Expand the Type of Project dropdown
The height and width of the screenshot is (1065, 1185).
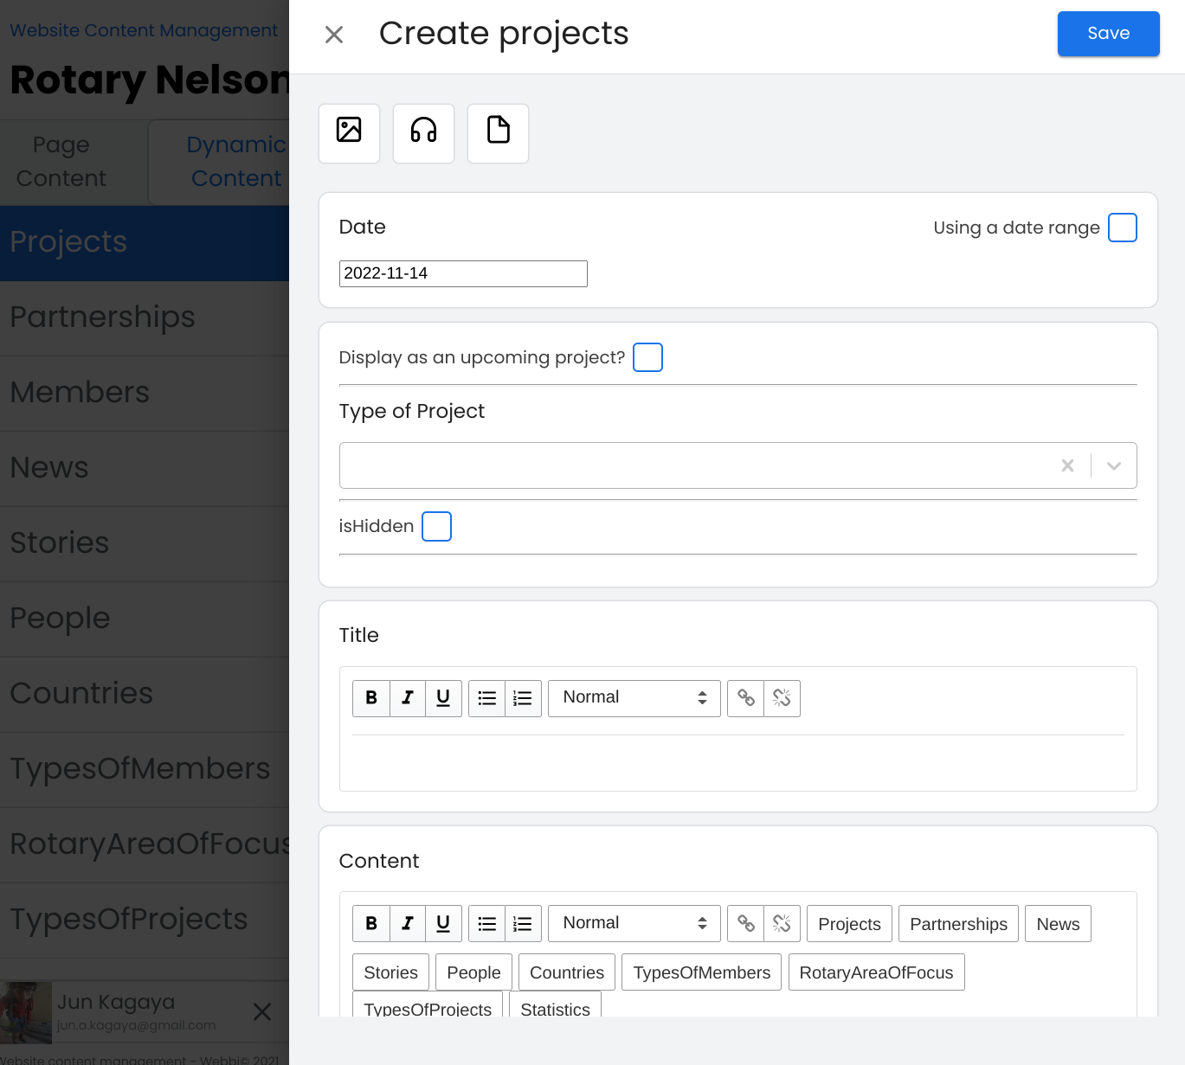(1114, 465)
